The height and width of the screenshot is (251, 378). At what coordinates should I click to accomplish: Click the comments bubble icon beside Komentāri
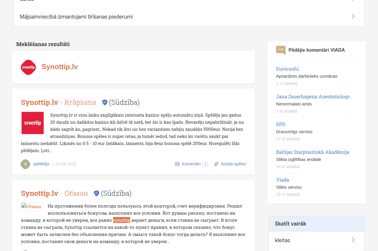coord(177,164)
